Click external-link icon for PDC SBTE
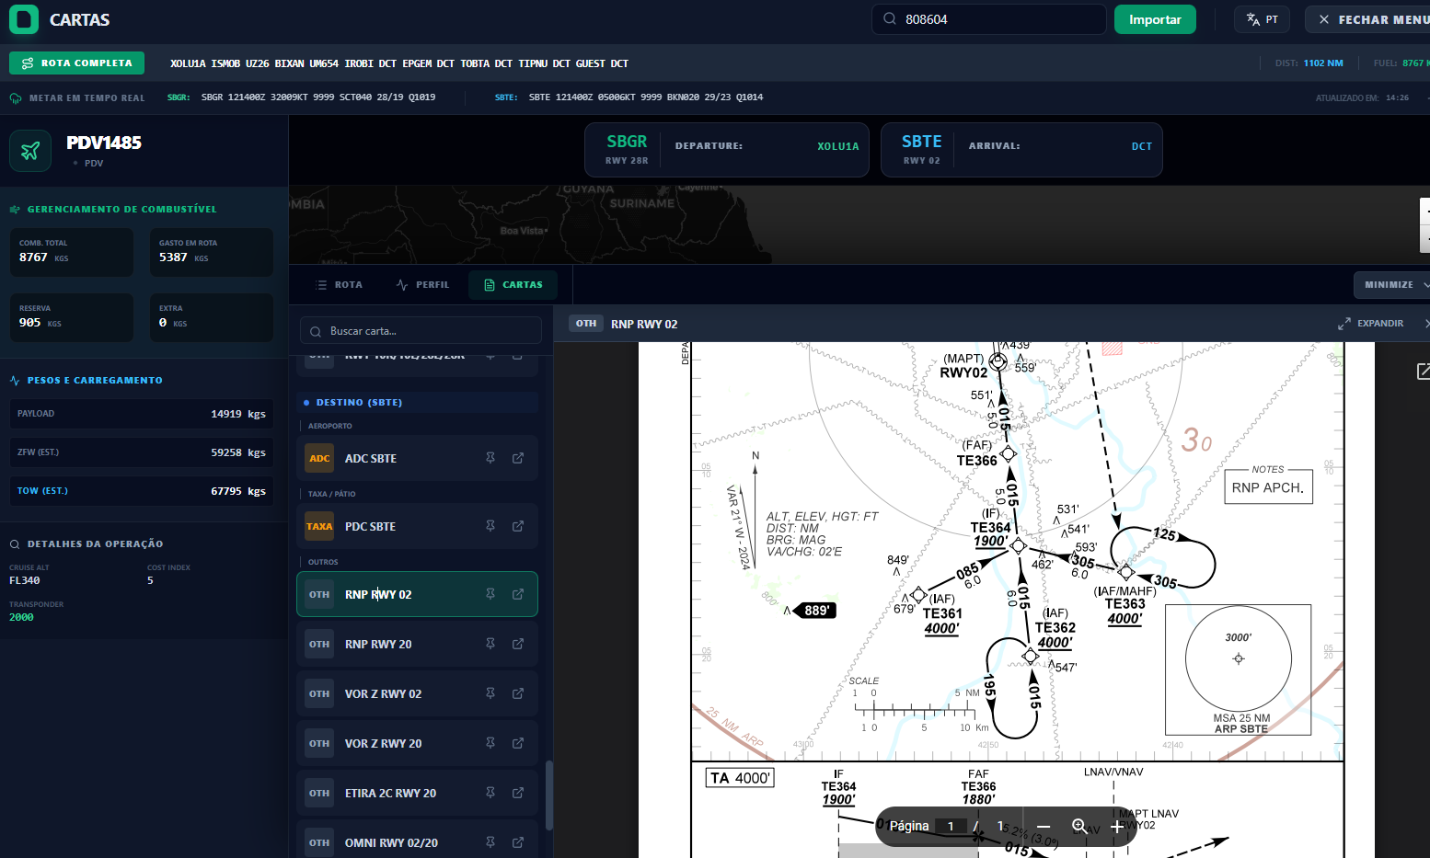 (x=518, y=526)
